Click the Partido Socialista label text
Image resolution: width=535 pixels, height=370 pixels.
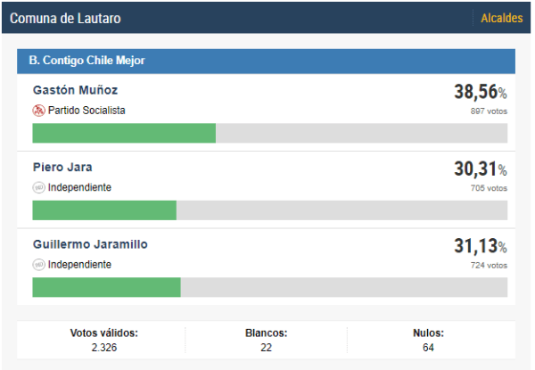click(x=86, y=111)
